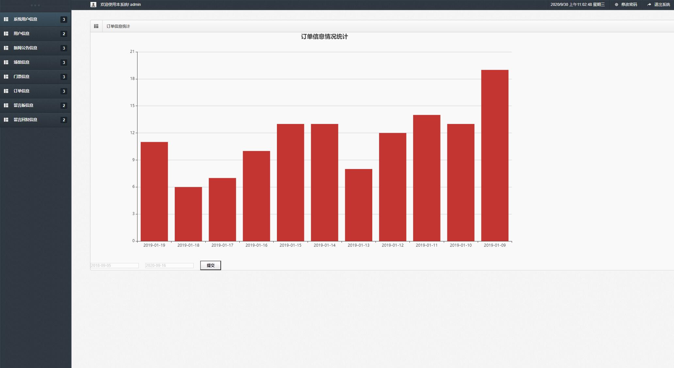Image resolution: width=674 pixels, height=368 pixels.
Task: Click the grid icon beside 新闻公告信息
Action: tap(6, 48)
